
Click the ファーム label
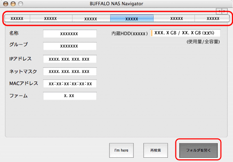pyautogui.click(x=18, y=96)
